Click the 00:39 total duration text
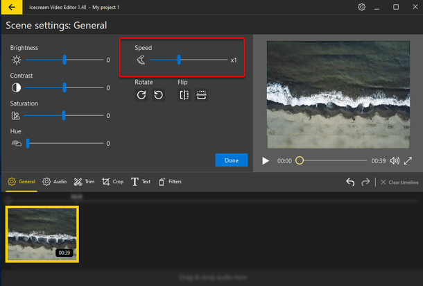The width and height of the screenshot is (423, 286). click(x=378, y=161)
